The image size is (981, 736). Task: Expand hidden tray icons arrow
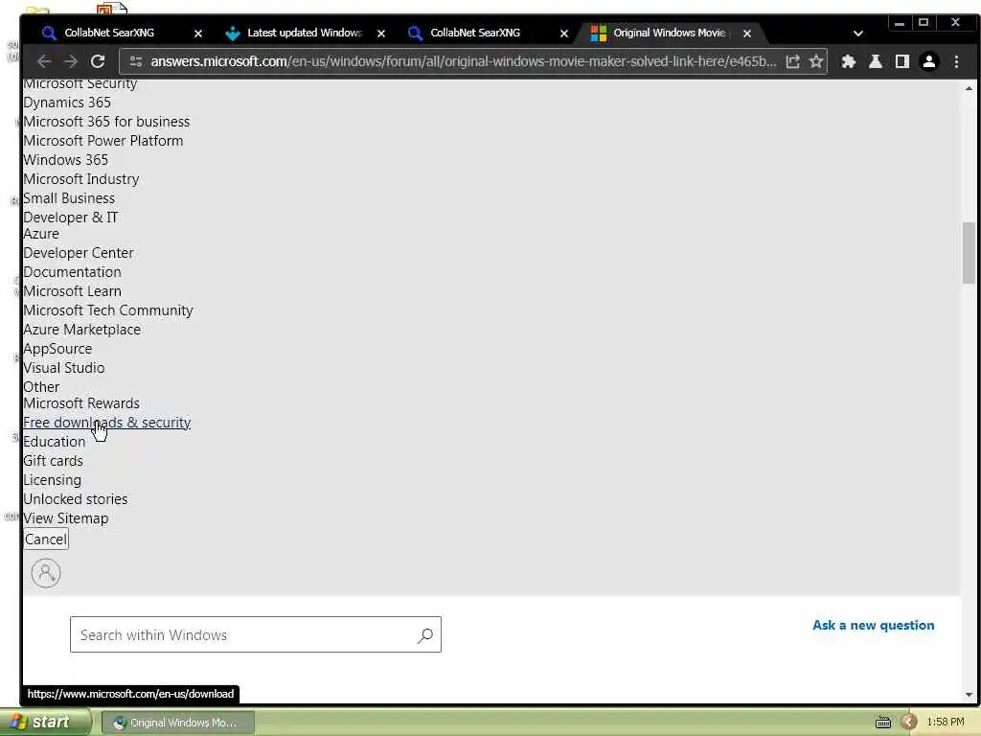tap(908, 723)
